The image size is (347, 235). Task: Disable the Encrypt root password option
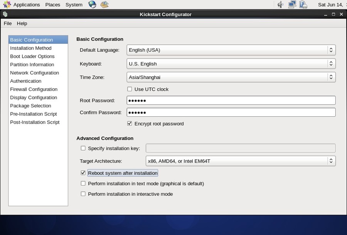click(130, 123)
